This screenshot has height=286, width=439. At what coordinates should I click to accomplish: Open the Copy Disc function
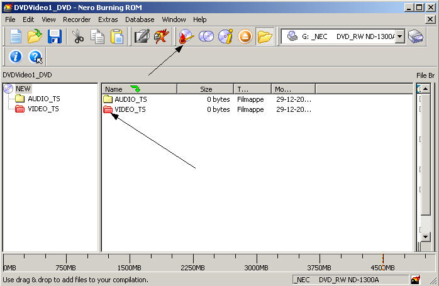tap(206, 36)
